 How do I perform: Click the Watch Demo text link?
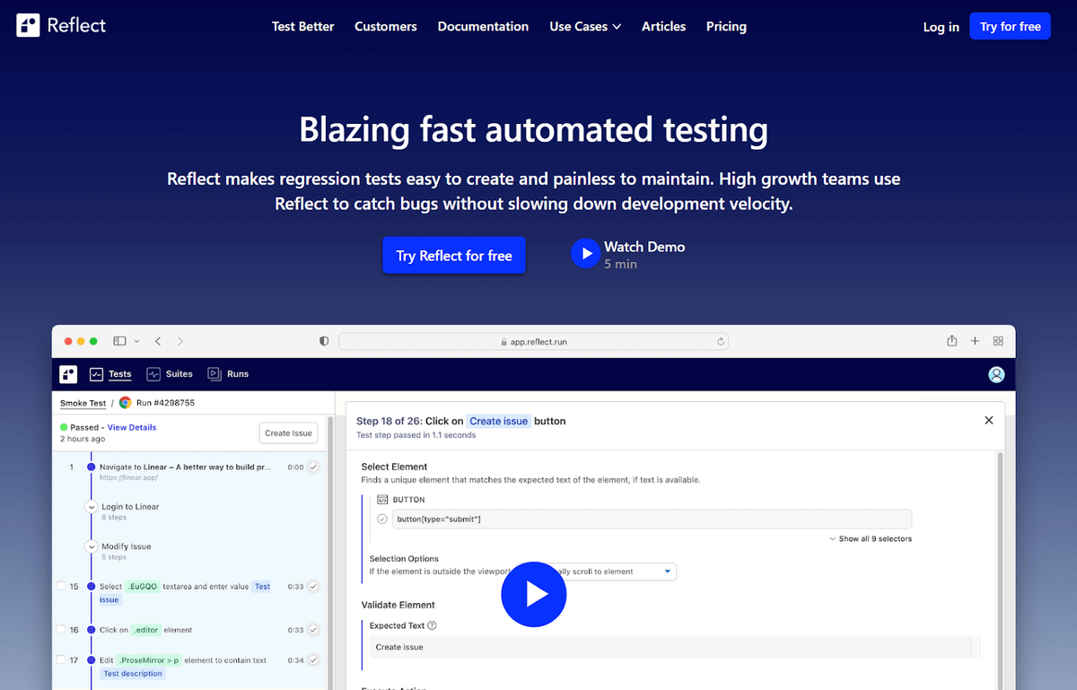(x=644, y=247)
